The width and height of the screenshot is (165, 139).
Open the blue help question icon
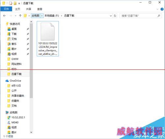pos(162,9)
